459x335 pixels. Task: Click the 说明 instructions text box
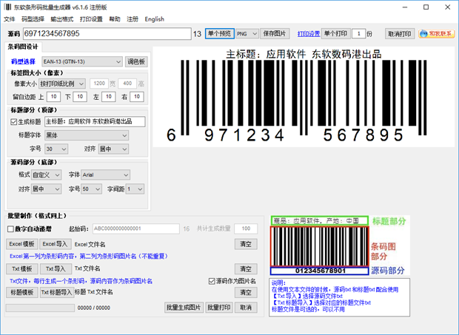[340, 297]
